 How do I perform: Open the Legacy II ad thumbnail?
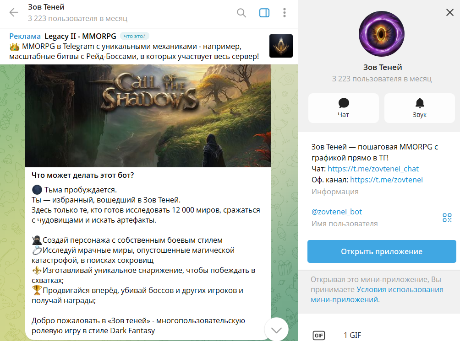281,46
